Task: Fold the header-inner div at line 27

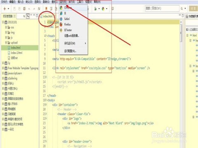Action: 46,141
